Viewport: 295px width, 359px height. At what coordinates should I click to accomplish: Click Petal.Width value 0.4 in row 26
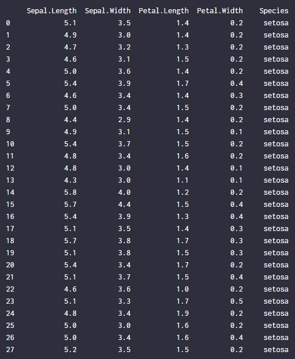[x=237, y=338]
